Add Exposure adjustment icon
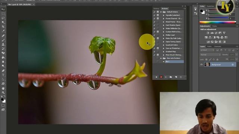 [220, 33]
